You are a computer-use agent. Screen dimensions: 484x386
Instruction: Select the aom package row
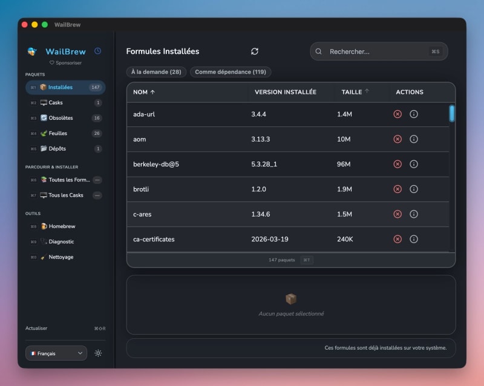(x=288, y=139)
